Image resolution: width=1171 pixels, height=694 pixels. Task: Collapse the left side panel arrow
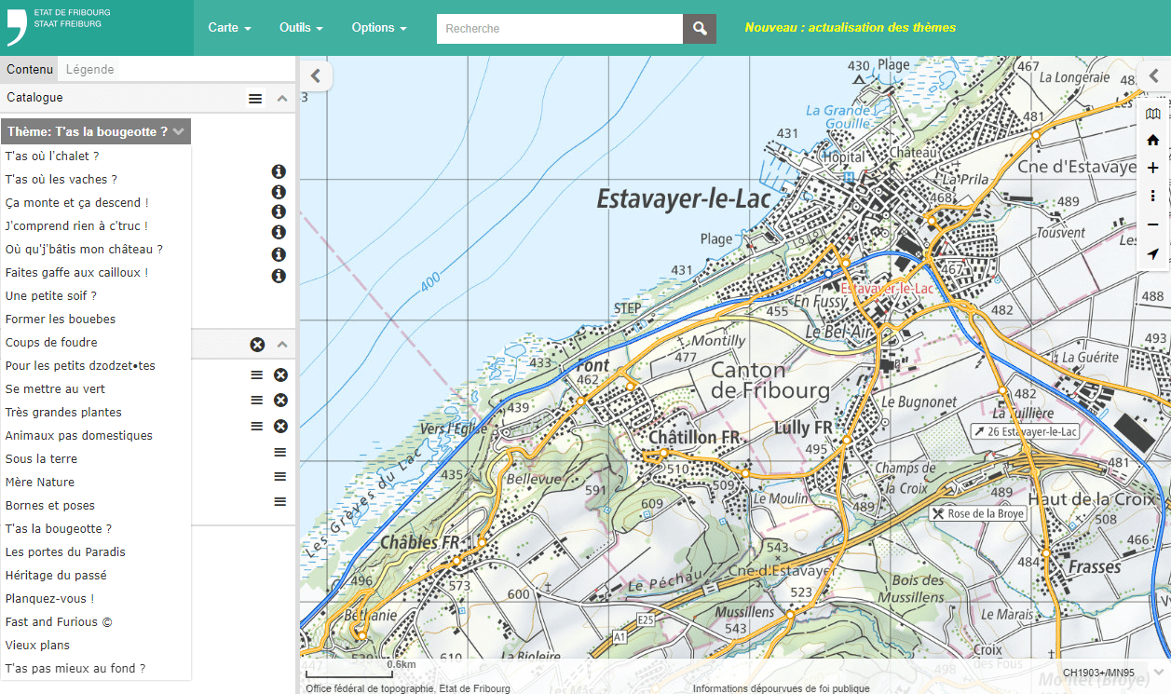click(316, 75)
